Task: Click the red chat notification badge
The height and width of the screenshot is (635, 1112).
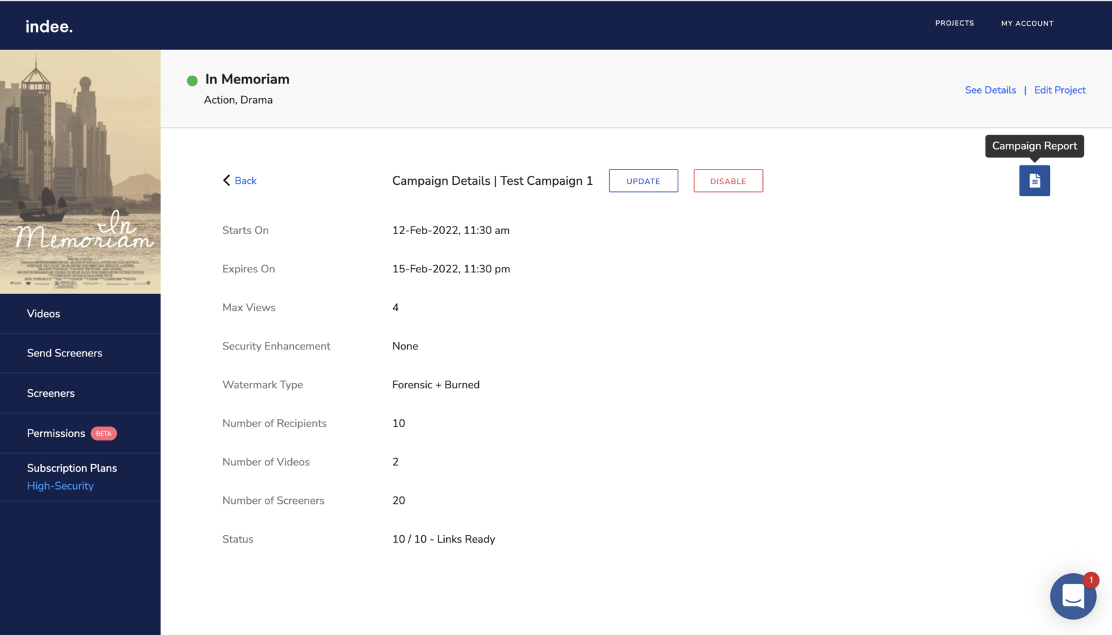Action: [x=1090, y=580]
